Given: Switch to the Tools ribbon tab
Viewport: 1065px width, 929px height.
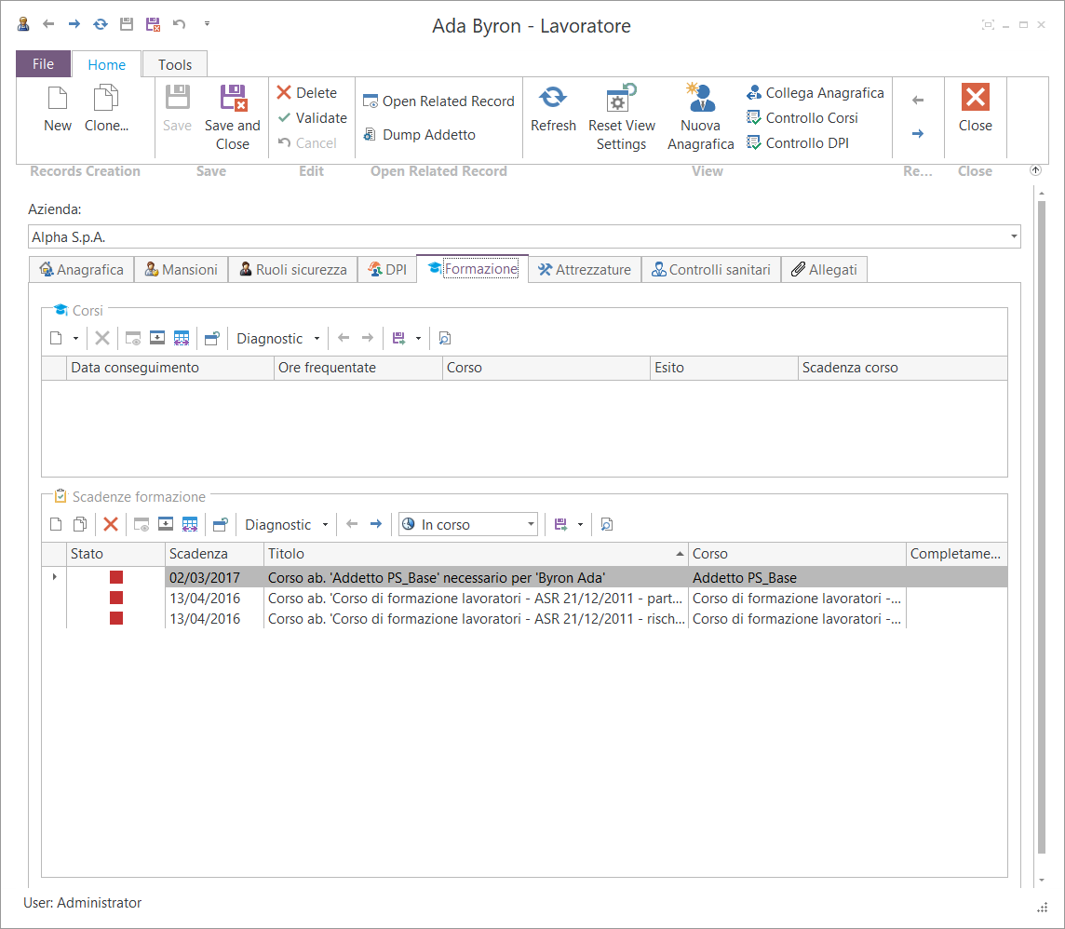Looking at the screenshot, I should coord(175,64).
